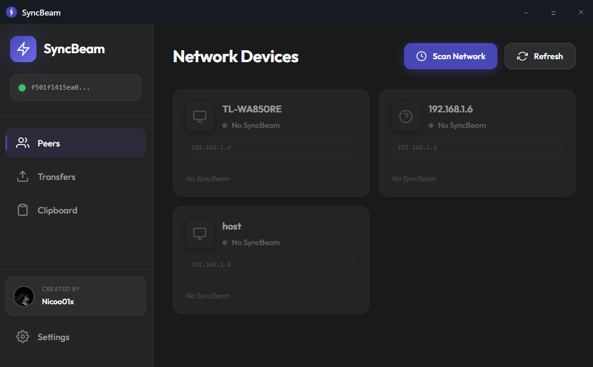Click the Clipboard panel icon

(x=23, y=210)
